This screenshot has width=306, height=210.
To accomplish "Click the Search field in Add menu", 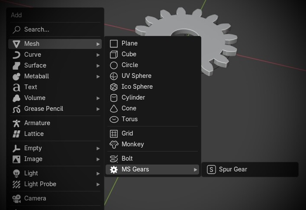I will [55, 29].
